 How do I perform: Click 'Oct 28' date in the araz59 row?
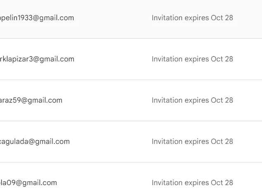(222, 100)
